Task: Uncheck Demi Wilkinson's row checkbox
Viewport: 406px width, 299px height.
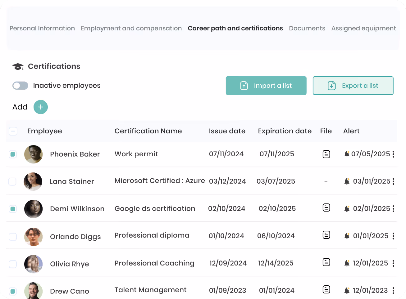Action: pyautogui.click(x=13, y=209)
